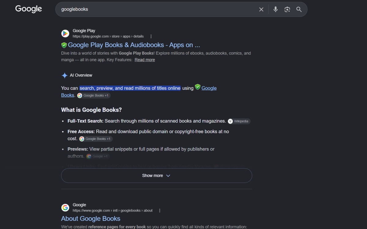Screen dimensions: 367x229
Task: Click the green shield before the Google Books link
Action: coord(198,87)
